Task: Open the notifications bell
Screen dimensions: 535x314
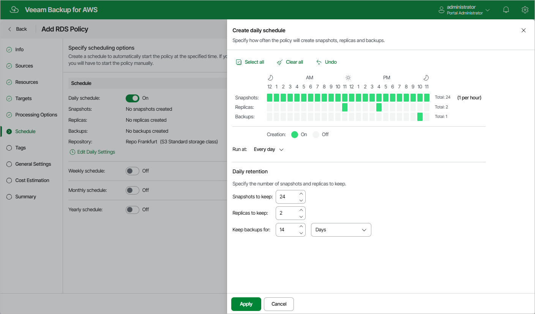Action: 506,10
